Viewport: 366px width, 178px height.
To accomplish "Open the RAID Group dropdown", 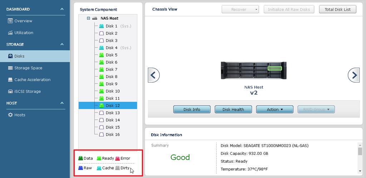I will tap(316, 109).
